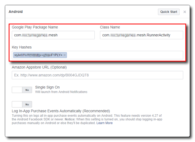Click the 'Amazon Appstore URL (Optional)' label
Image resolution: width=195 pixels, height=142 pixels.
point(39,67)
